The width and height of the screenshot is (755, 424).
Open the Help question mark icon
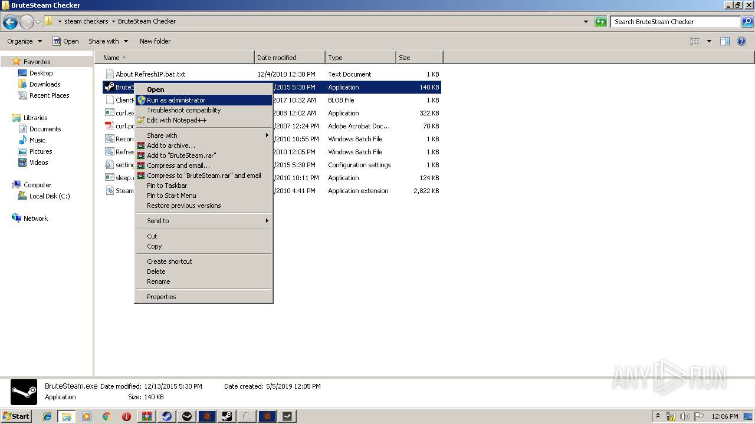(x=742, y=41)
